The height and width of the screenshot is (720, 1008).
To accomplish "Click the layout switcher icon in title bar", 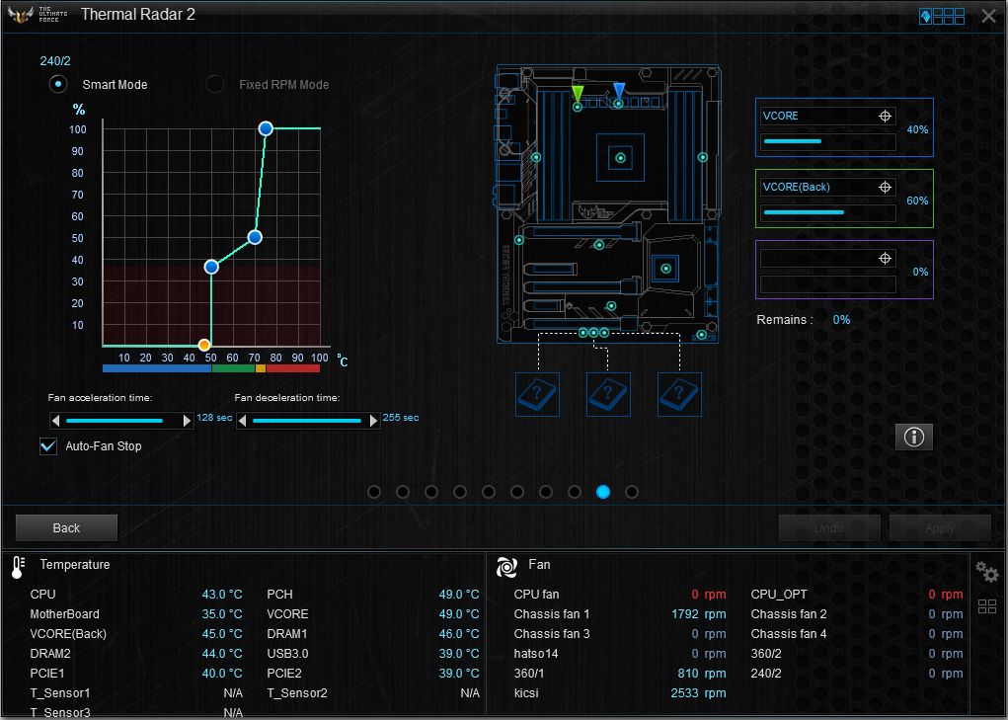I will (x=942, y=16).
